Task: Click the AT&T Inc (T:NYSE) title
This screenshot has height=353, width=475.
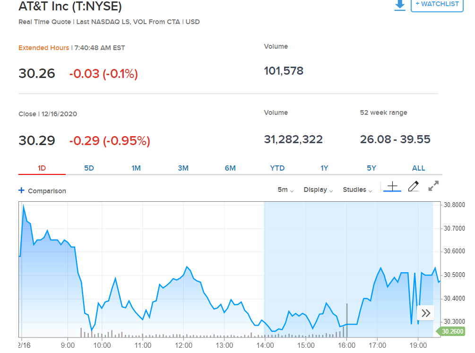Action: pyautogui.click(x=70, y=6)
